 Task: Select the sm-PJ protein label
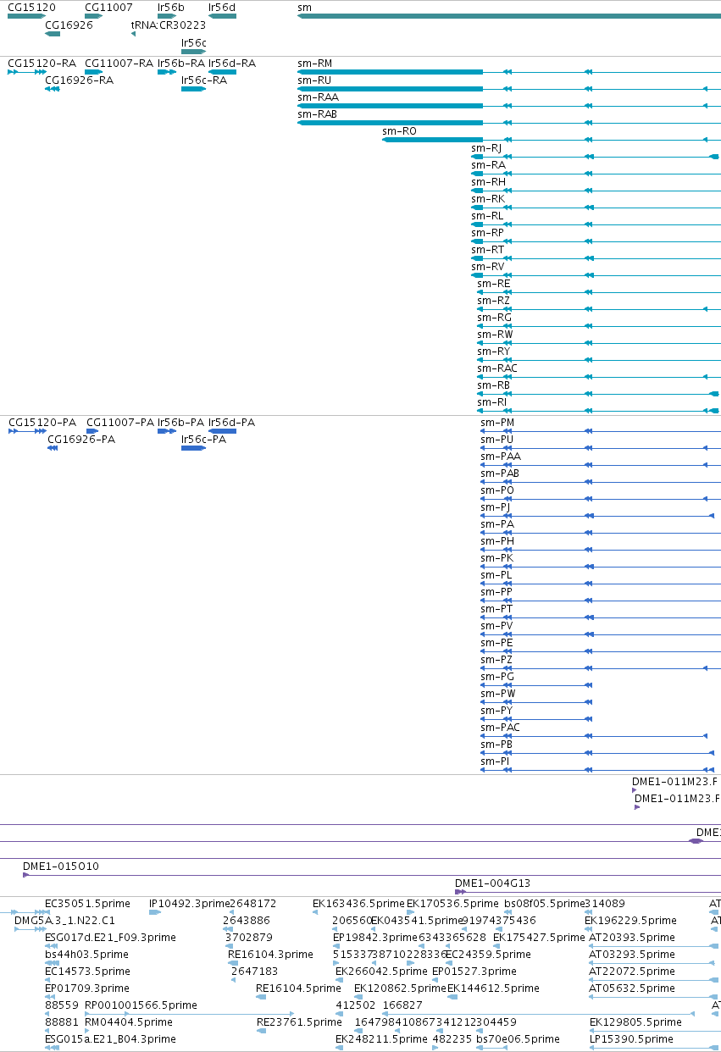point(496,507)
